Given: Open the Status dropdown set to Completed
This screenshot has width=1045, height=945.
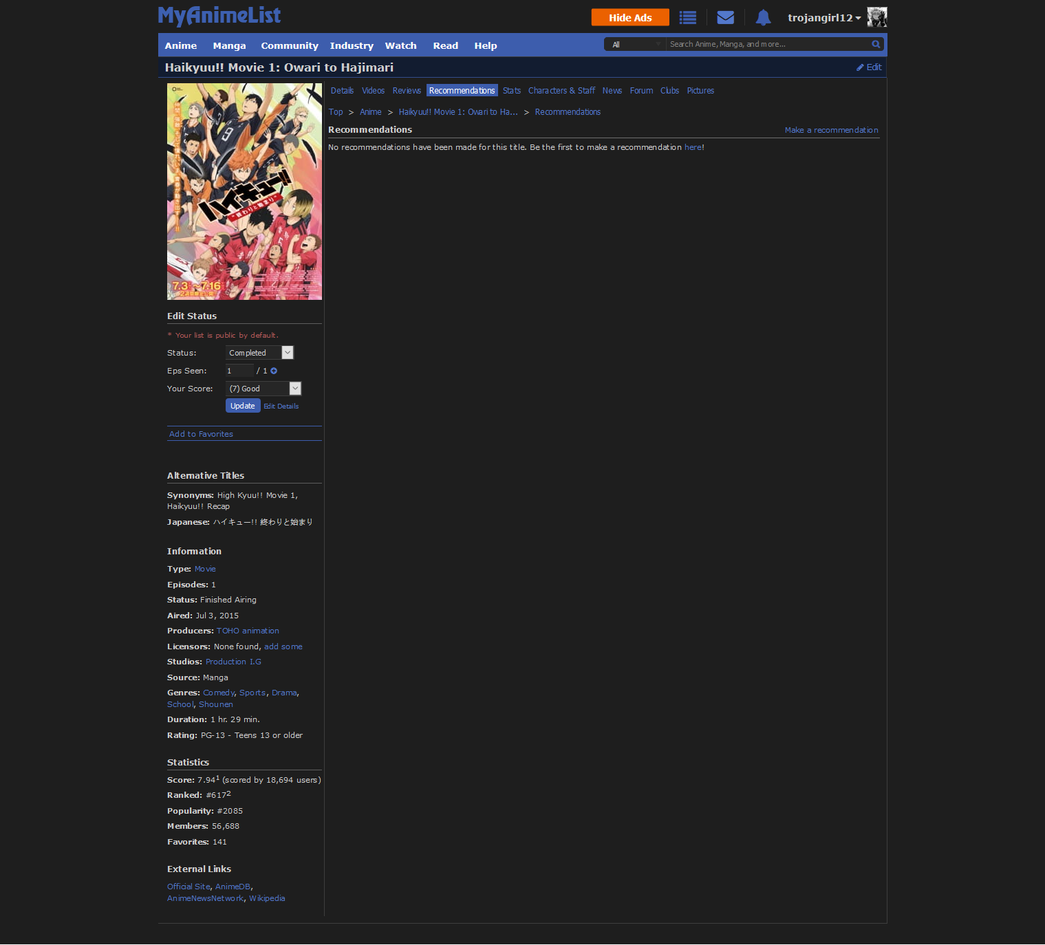Looking at the screenshot, I should tap(259, 353).
